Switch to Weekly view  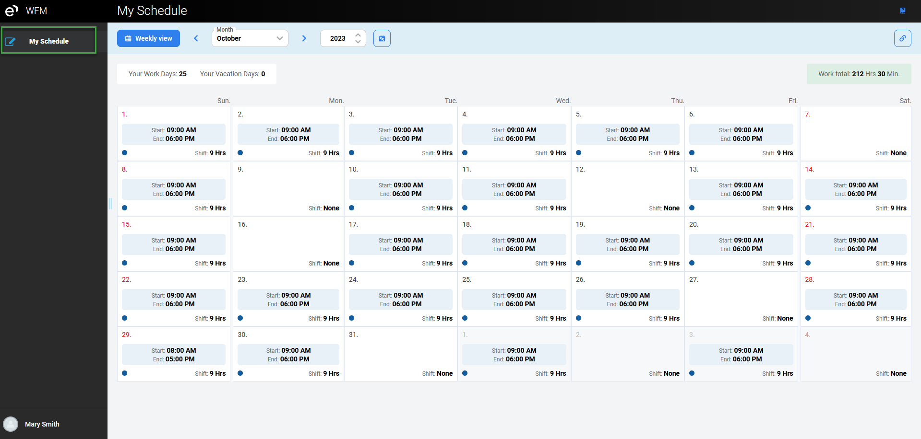148,38
